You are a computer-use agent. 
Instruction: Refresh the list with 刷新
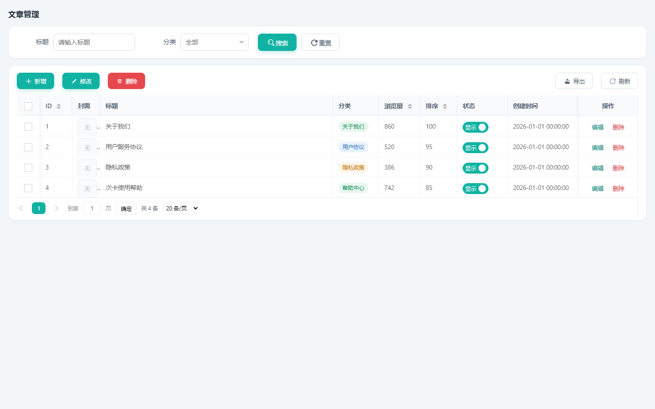(620, 81)
